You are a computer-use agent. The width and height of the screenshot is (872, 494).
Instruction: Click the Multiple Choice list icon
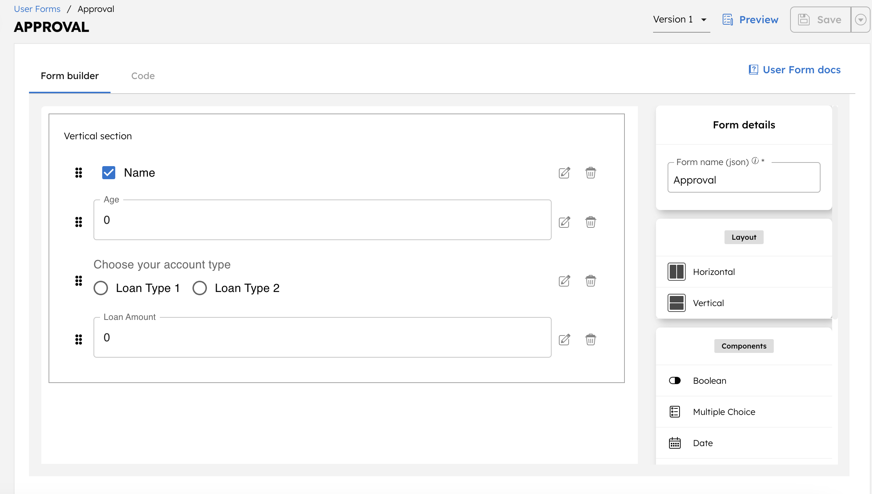(x=675, y=412)
